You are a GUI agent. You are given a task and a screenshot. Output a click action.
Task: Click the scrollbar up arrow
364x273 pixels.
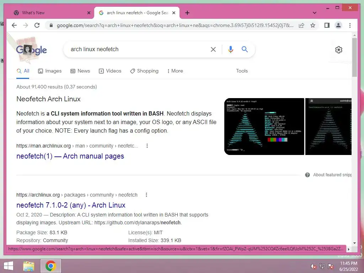(x=354, y=35)
